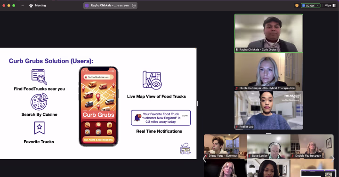Click the recording timer indicator
This screenshot has width=339, height=177.
click(x=308, y=6)
